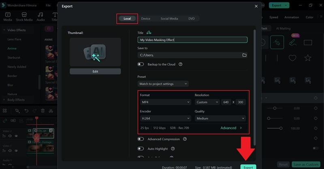Click the keyframe diamond beside 100.00 value
Image resolution: width=324 pixels, height=169 pixels.
(x=315, y=128)
